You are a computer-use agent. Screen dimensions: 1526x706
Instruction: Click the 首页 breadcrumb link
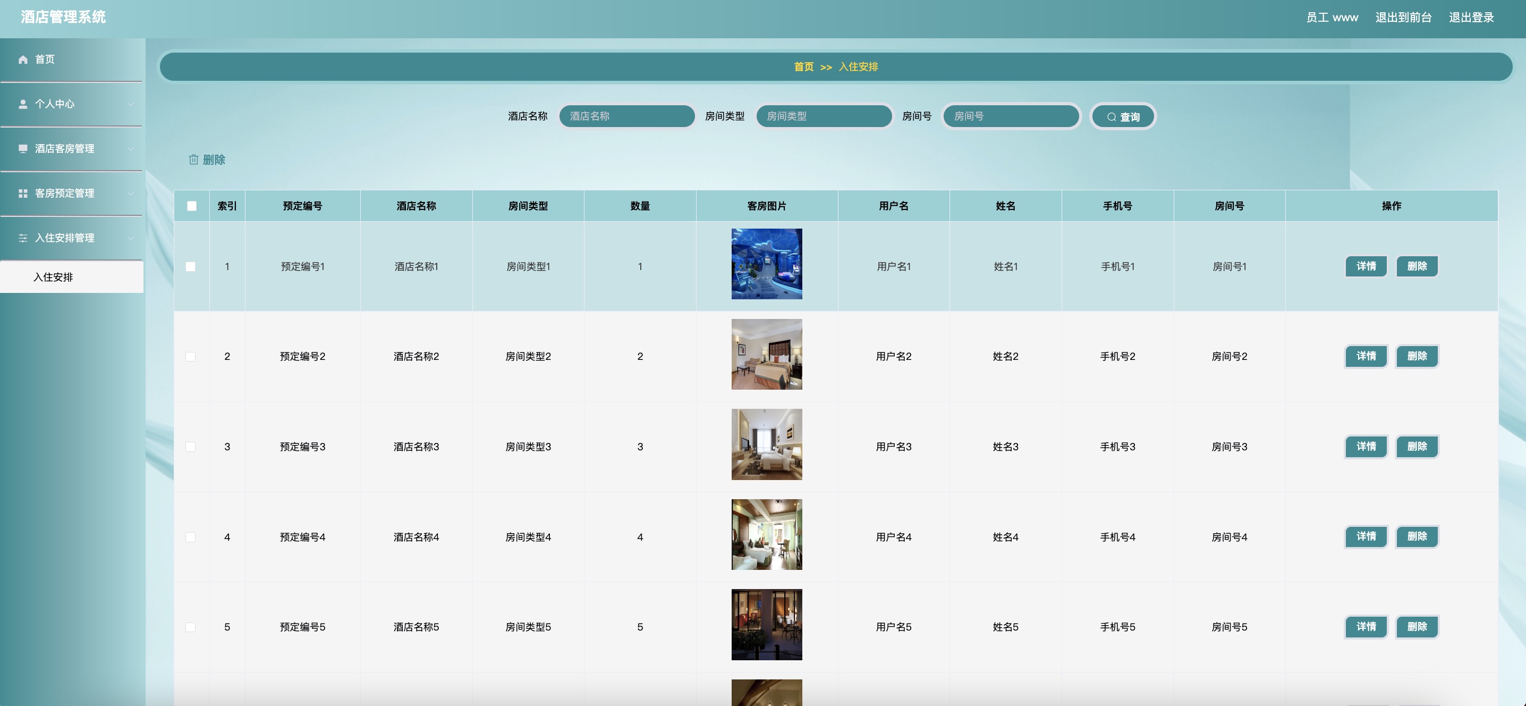point(804,67)
